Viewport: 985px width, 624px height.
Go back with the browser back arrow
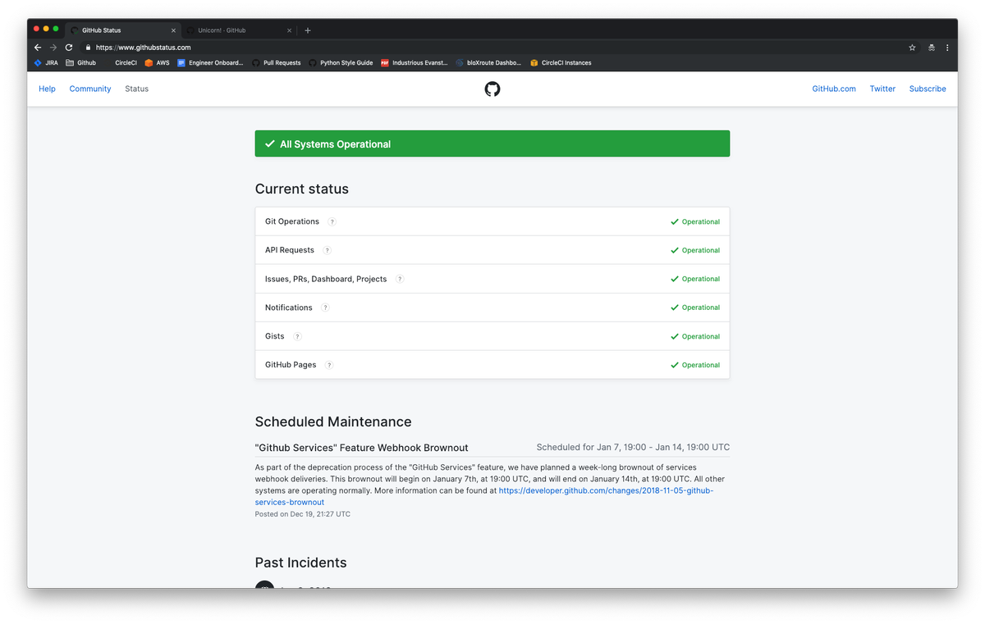click(x=38, y=48)
